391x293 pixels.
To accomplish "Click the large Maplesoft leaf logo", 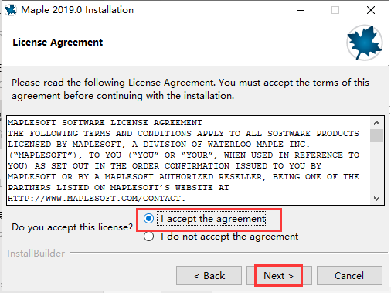I will tap(365, 43).
